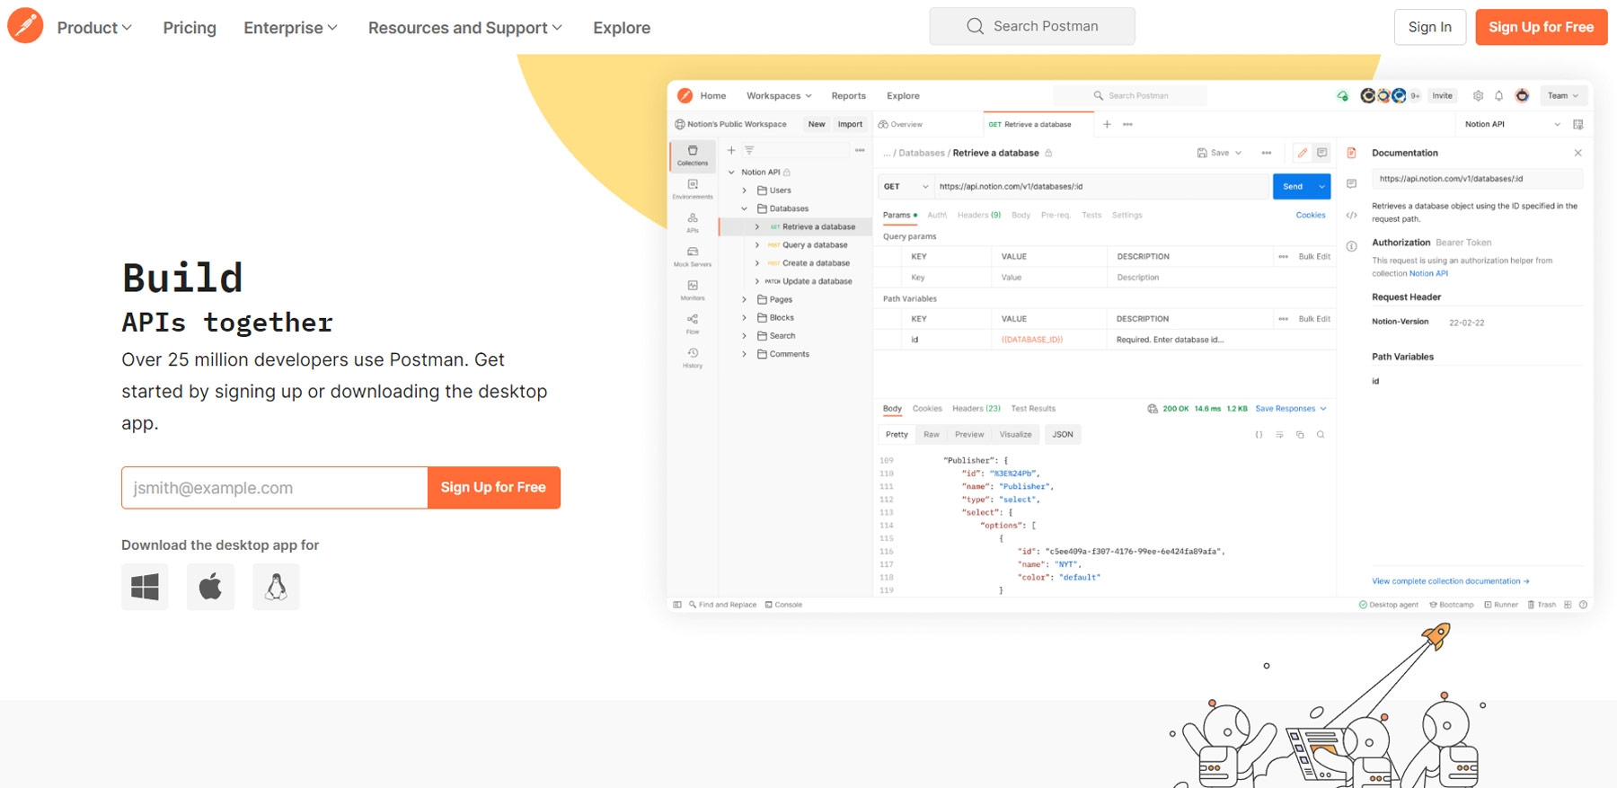Expand the Pages folder

click(x=744, y=299)
